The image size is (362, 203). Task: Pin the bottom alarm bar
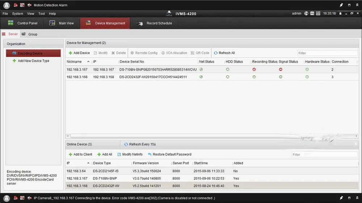pos(341,198)
